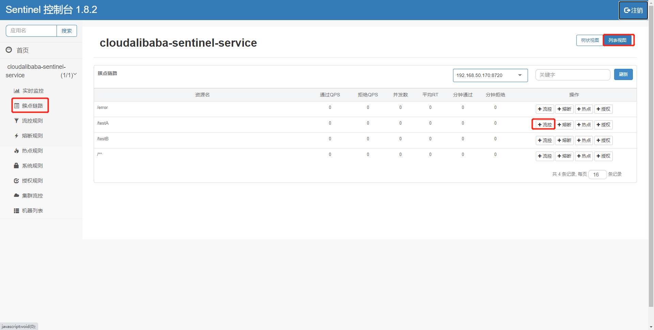The height and width of the screenshot is (330, 654).
Task: Click the 簇点链路 list icon
Action: [16, 106]
